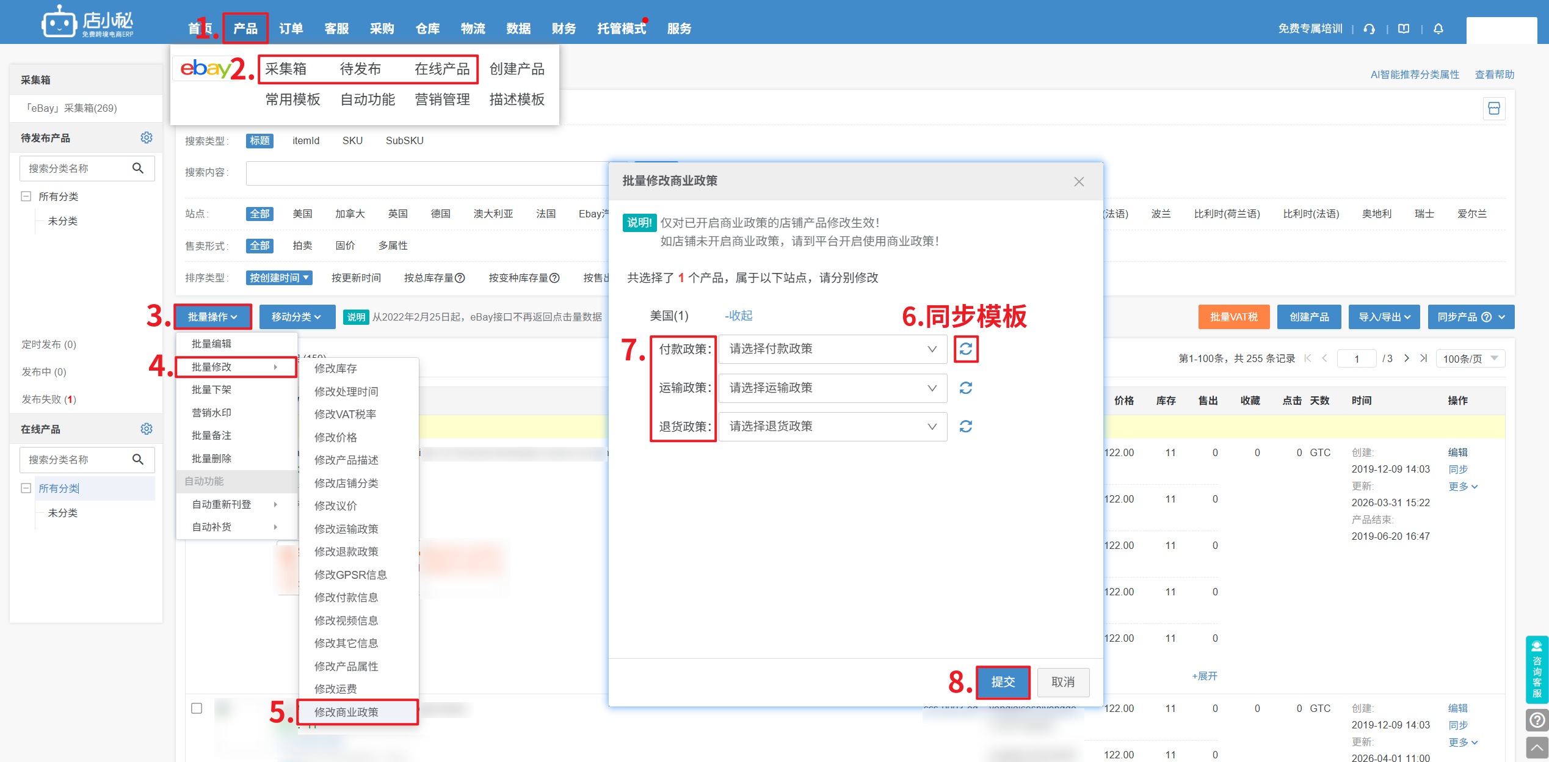1549x762 pixels.
Task: Expand the 100条/页 page size dropdown
Action: click(x=1470, y=358)
